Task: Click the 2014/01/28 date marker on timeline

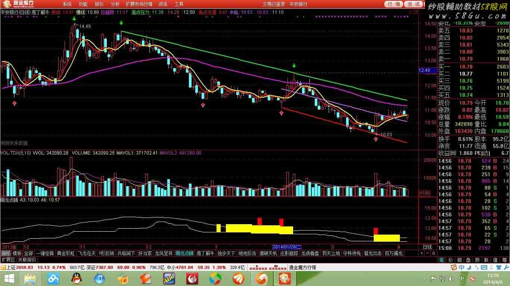Action: point(287,247)
